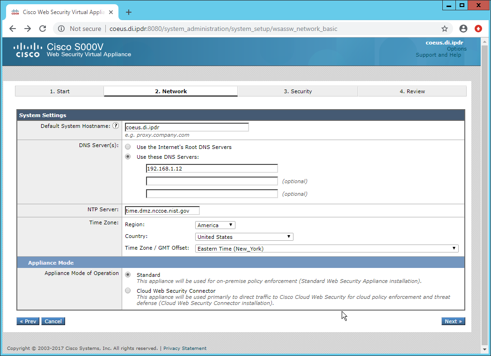Click the NTP Server input field
The height and width of the screenshot is (356, 491).
[x=162, y=211]
